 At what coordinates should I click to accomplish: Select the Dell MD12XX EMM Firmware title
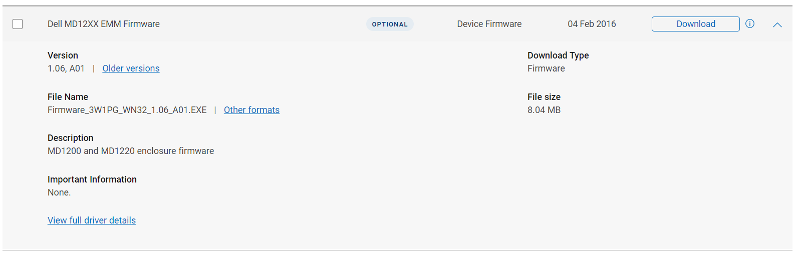tap(104, 24)
